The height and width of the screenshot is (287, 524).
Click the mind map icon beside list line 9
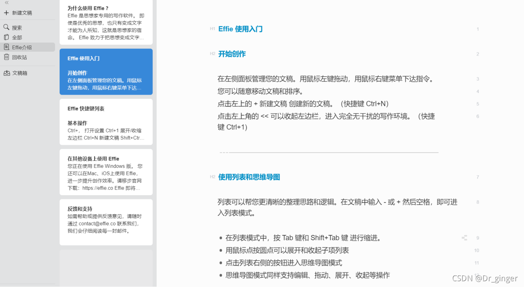tap(464, 238)
